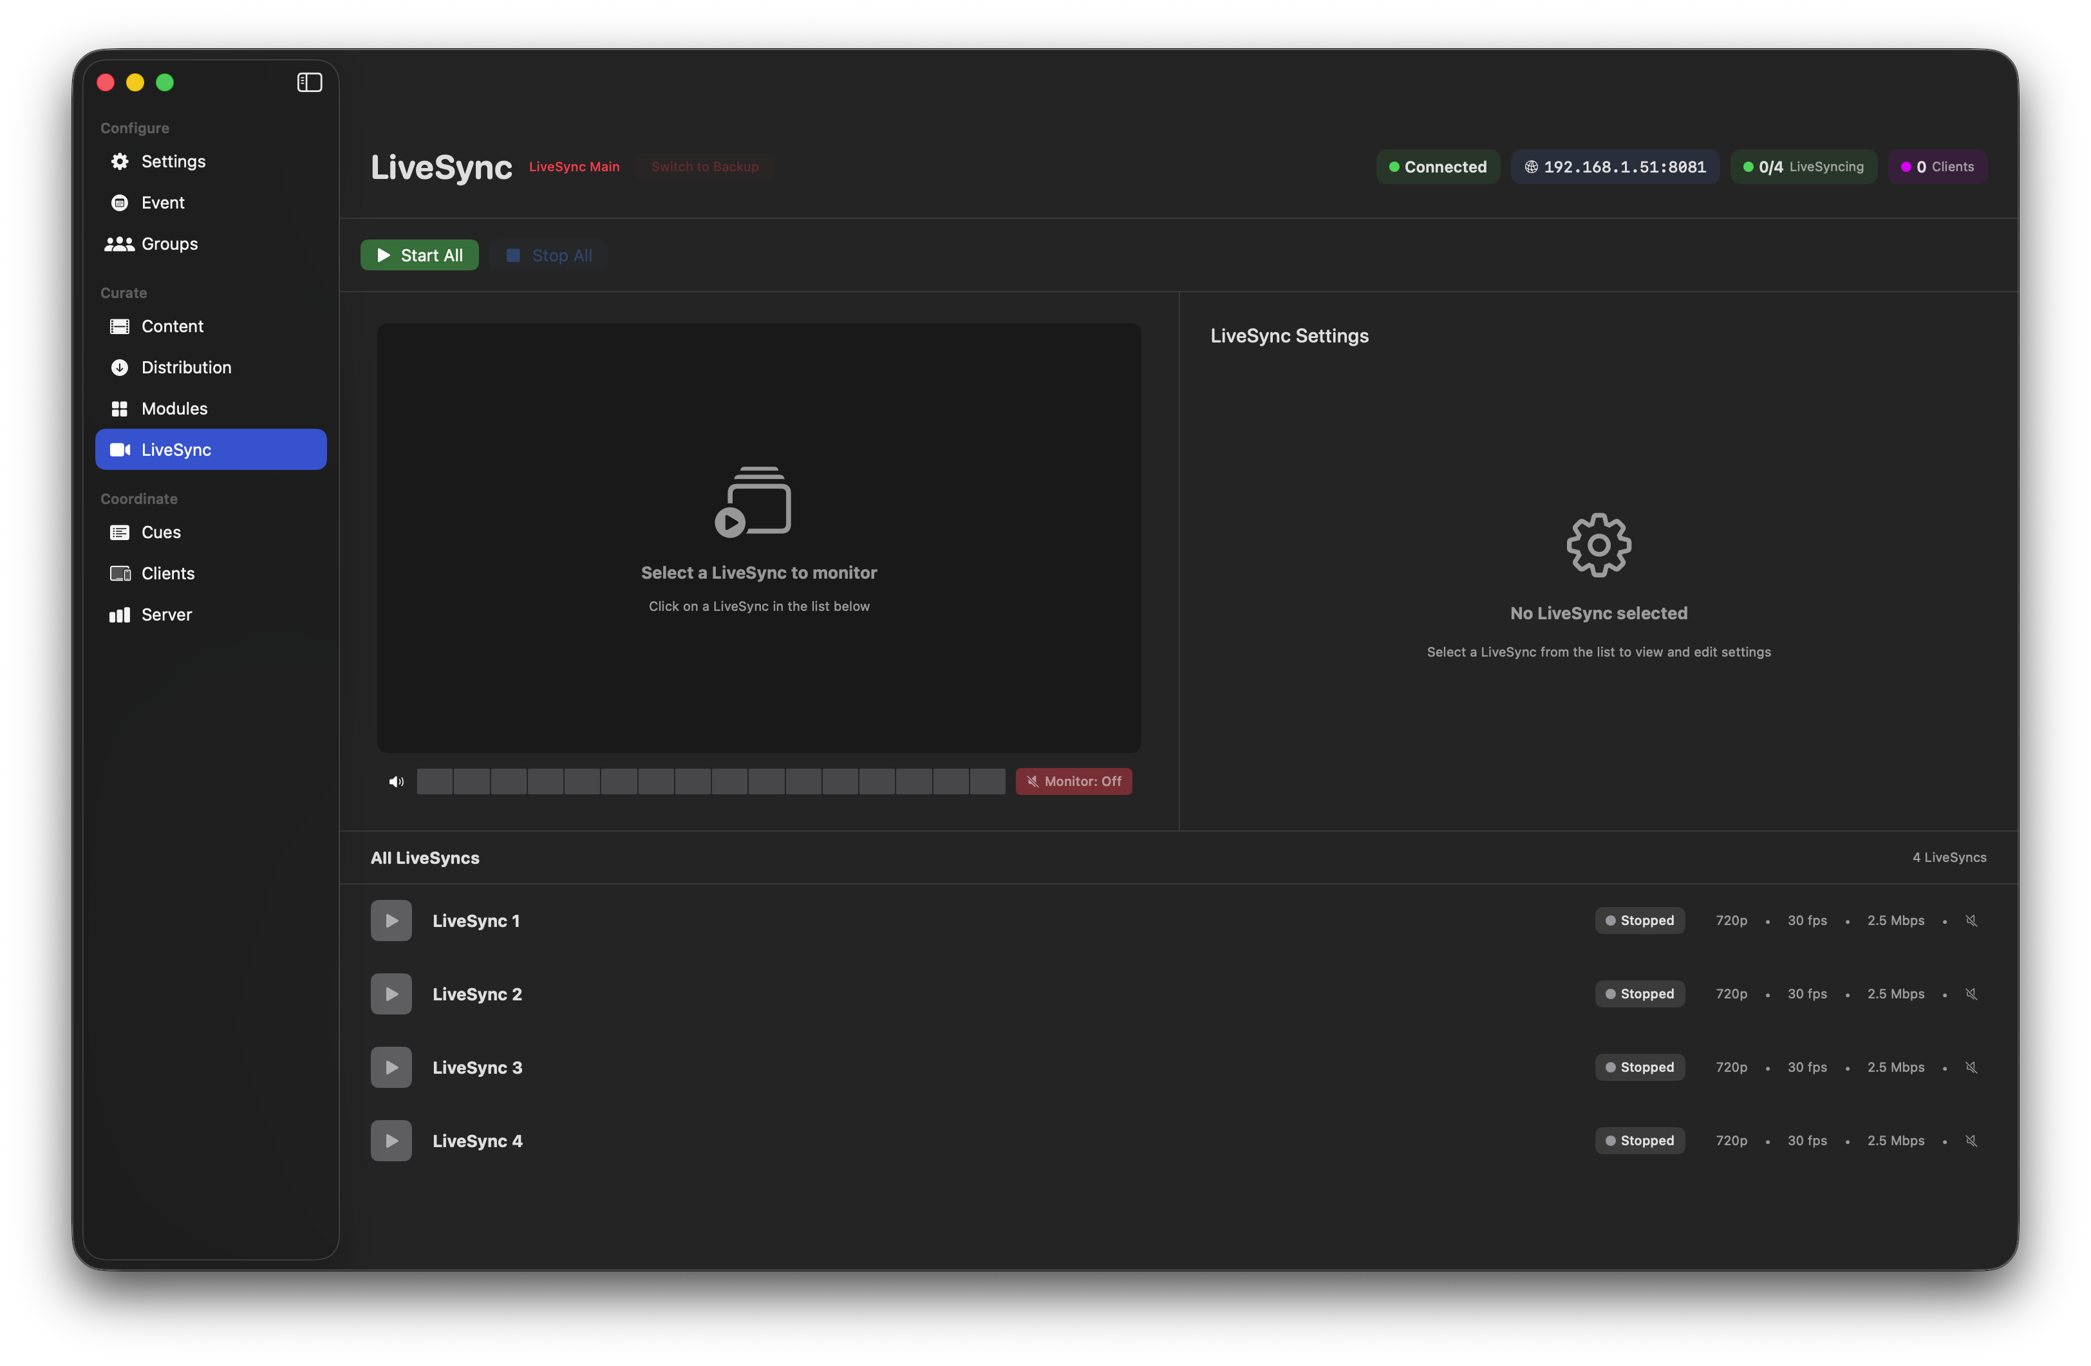Click 720p resolution of LiveSync 1
Screen dimensions: 2091x1366
[x=1732, y=921]
